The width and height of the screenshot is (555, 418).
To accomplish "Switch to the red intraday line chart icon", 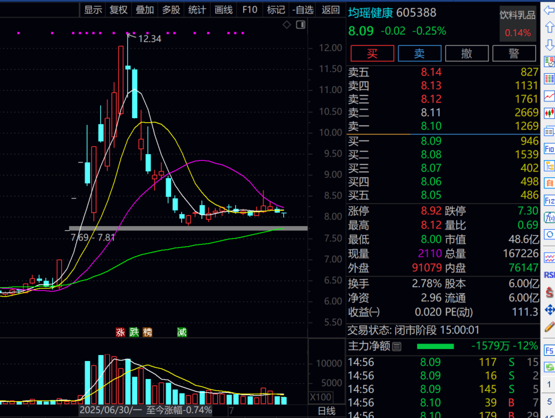I will pyautogui.click(x=550, y=96).
